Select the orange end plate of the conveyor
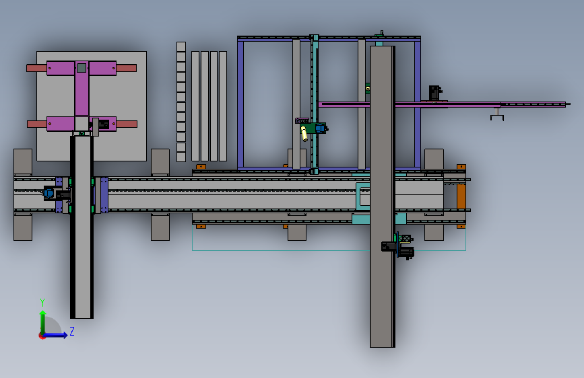This screenshot has width=584, height=378. click(x=461, y=197)
